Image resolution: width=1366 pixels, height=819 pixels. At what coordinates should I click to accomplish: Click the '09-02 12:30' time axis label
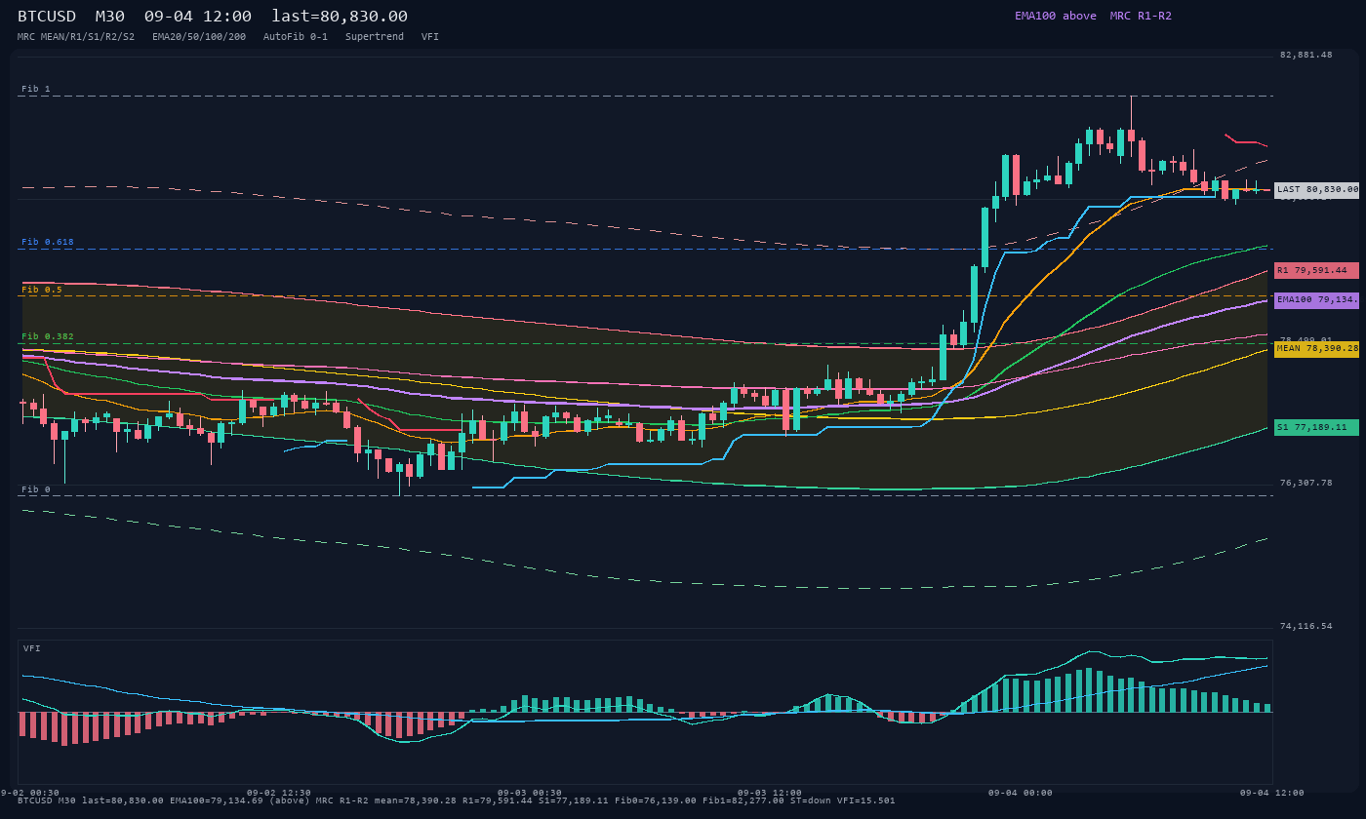click(279, 793)
